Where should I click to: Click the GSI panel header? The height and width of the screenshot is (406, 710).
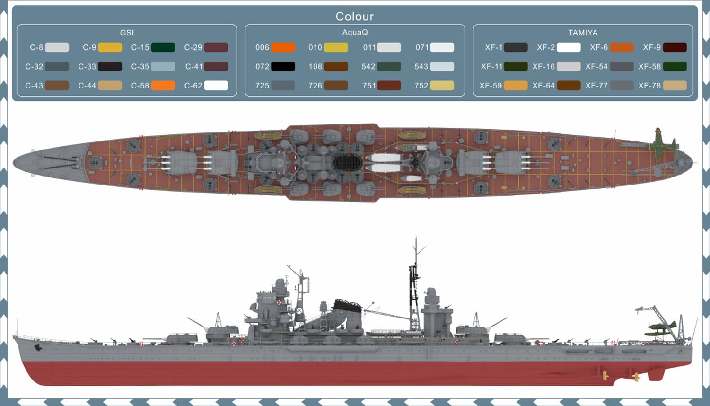[126, 33]
